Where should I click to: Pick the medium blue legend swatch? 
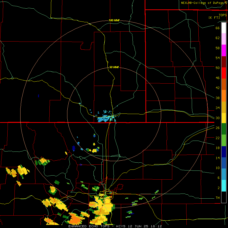coord(224,163)
